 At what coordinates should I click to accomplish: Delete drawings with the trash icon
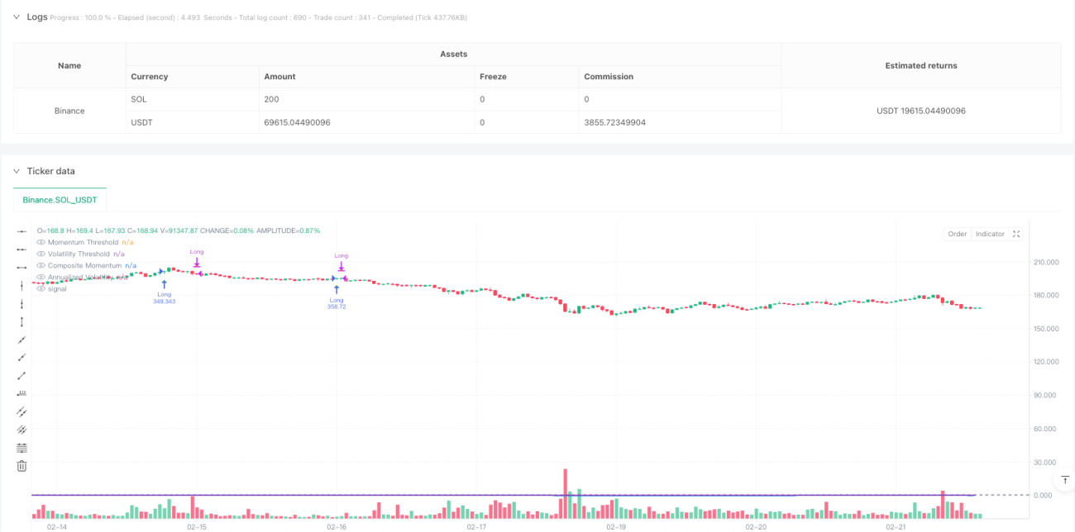(x=22, y=466)
